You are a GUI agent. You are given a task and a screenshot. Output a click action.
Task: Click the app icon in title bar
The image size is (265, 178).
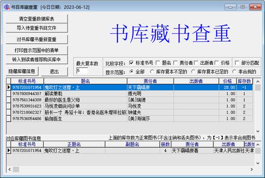click(6, 7)
